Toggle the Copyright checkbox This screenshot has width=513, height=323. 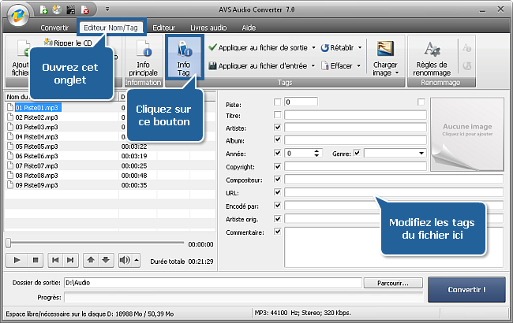tap(277, 166)
